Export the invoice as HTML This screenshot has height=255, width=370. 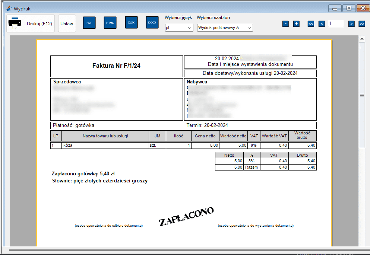pyautogui.click(x=110, y=23)
